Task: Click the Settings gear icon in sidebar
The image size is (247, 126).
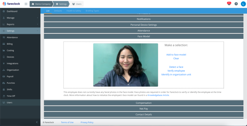Action: tap(4, 31)
